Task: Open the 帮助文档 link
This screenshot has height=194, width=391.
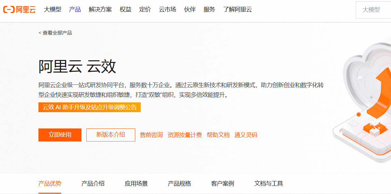Action: click(218, 135)
